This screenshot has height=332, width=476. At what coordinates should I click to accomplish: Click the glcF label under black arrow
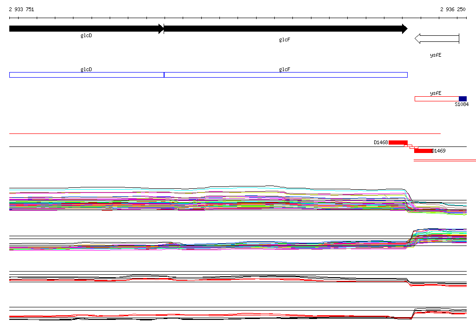(284, 40)
